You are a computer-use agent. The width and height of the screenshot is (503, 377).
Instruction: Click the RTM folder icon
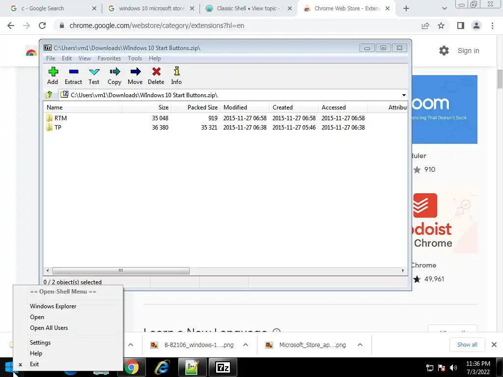pyautogui.click(x=49, y=118)
